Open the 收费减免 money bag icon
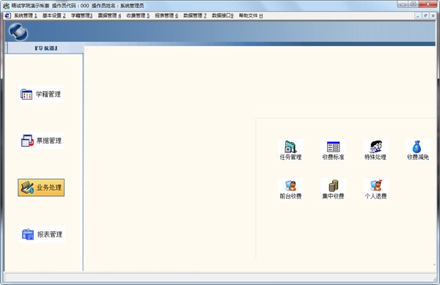 pos(418,150)
